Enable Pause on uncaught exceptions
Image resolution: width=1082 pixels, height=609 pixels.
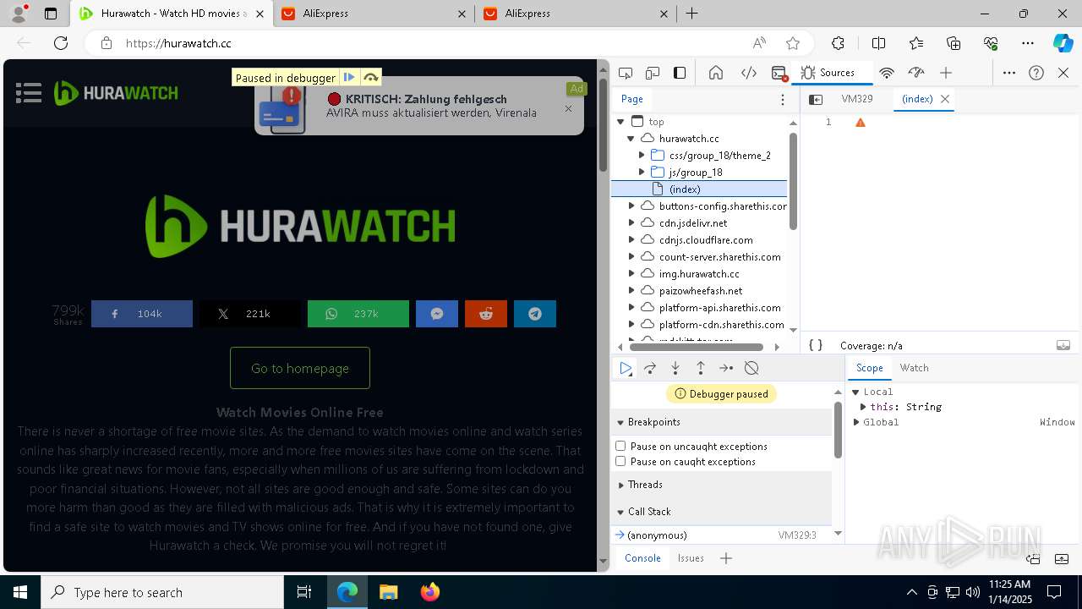point(620,446)
